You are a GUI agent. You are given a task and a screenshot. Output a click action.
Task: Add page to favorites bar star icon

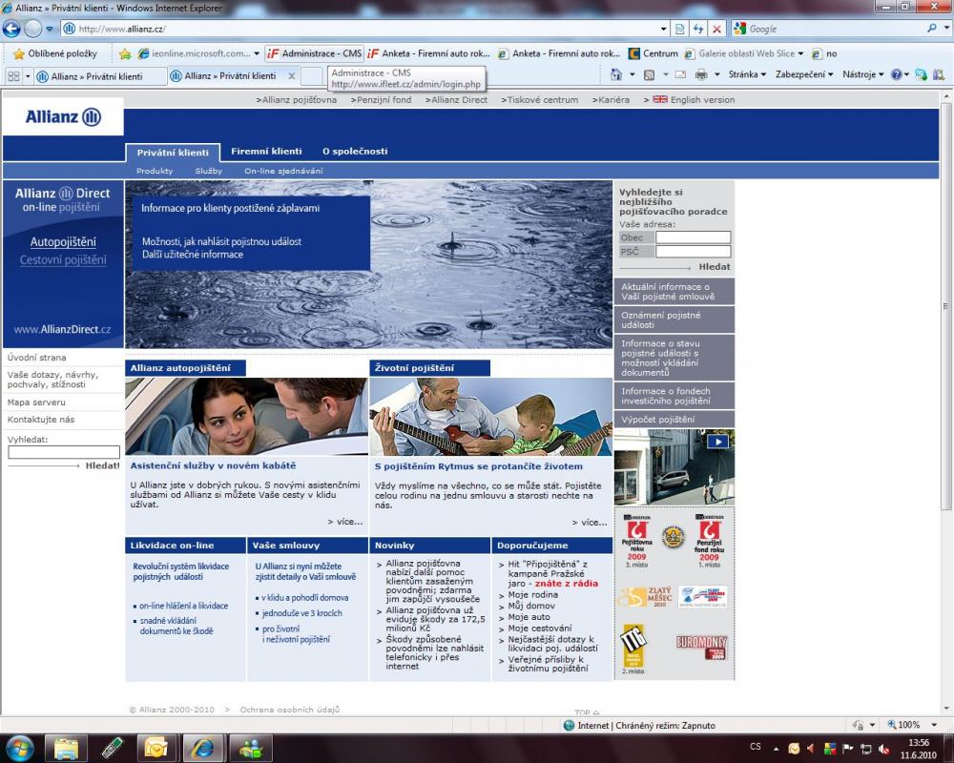[x=125, y=53]
